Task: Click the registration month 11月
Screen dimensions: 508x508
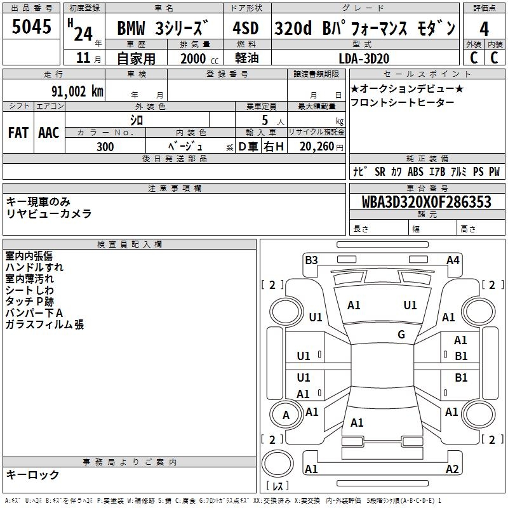Action: click(88, 58)
